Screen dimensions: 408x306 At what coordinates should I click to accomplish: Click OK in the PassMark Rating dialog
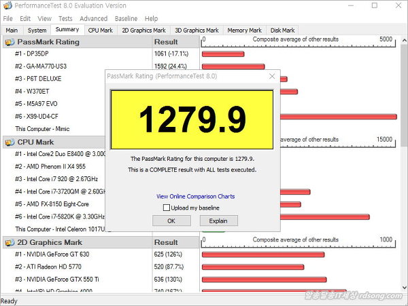tap(171, 221)
